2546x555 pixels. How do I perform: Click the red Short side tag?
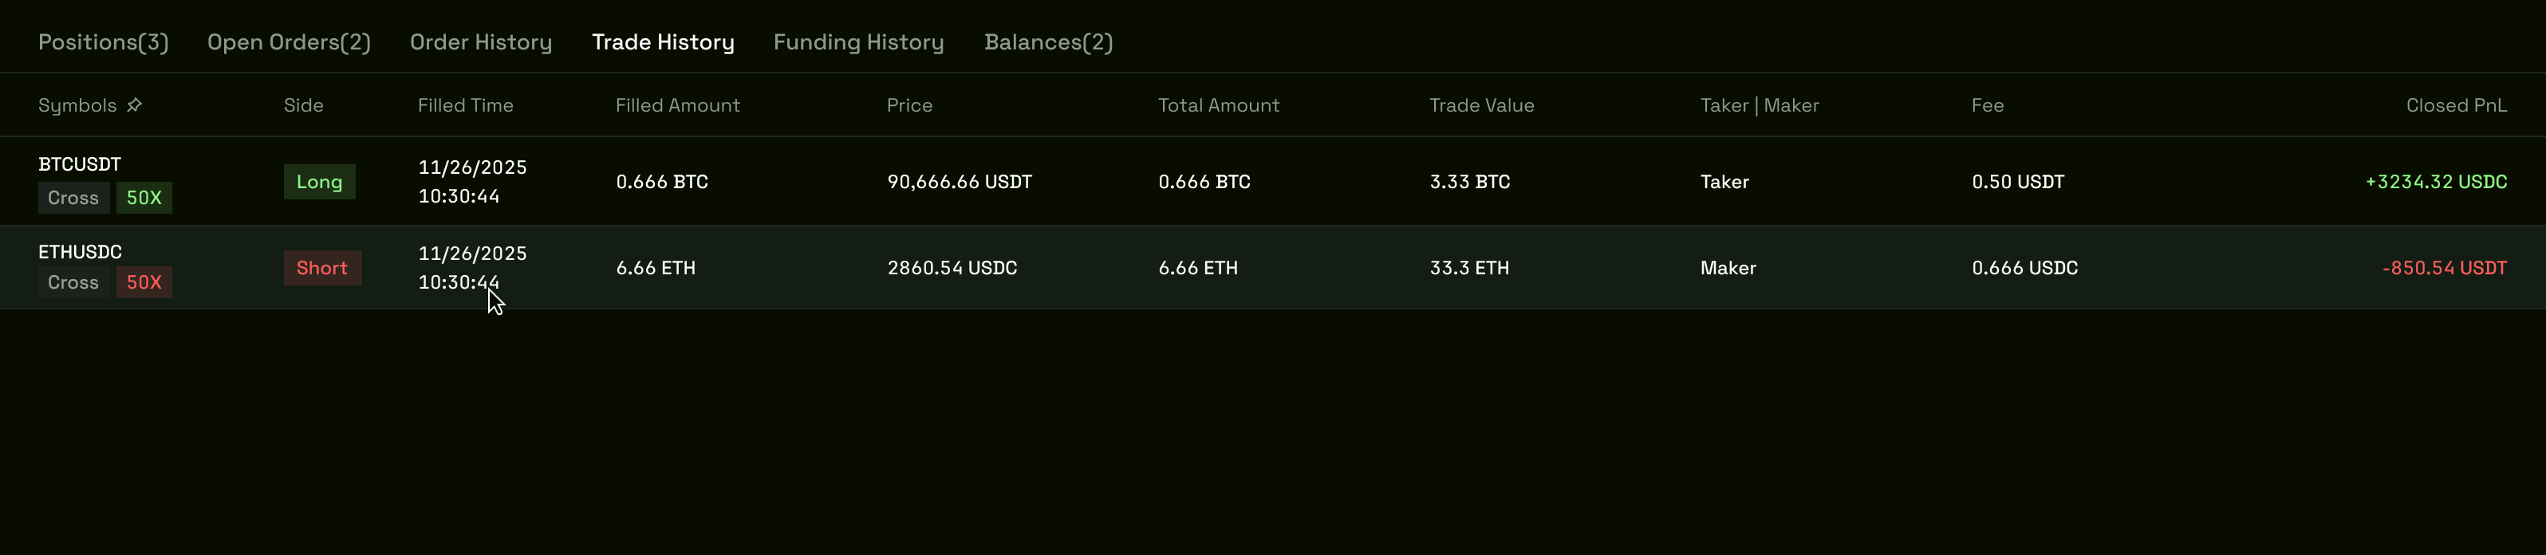[x=322, y=268]
